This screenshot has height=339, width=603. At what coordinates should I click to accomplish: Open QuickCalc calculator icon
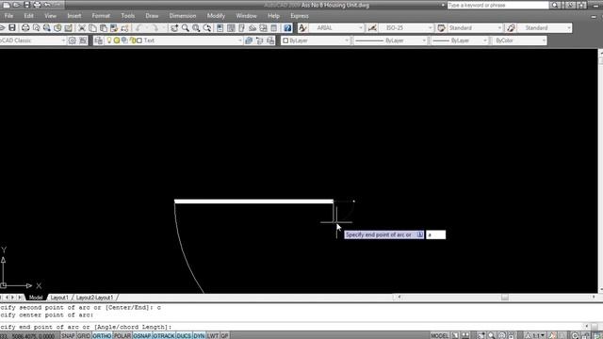tap(274, 27)
